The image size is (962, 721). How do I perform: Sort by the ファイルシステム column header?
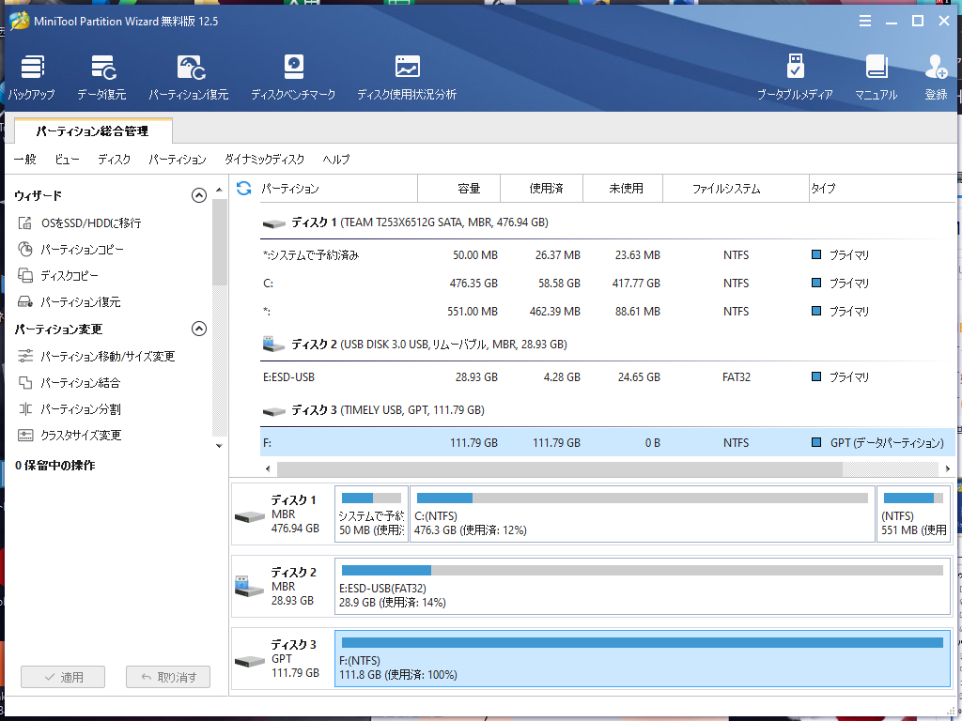737,188
